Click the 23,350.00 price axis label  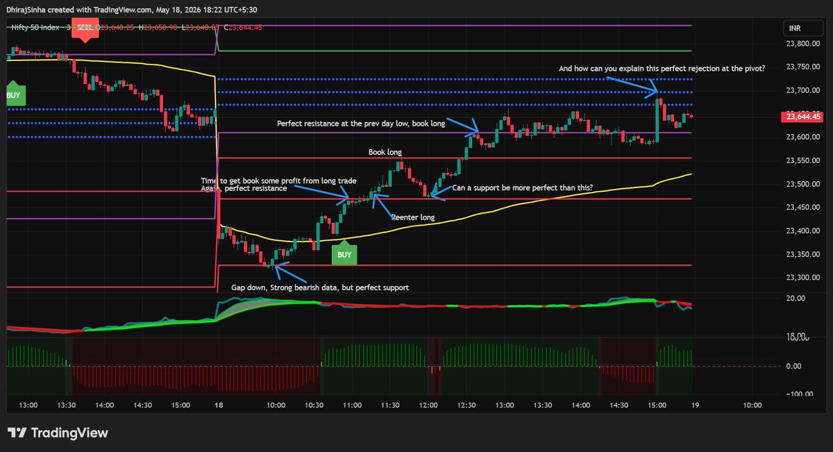click(802, 254)
